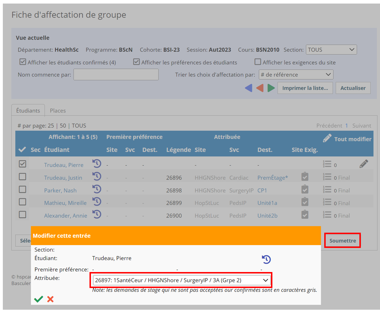This screenshot has width=380, height=310.
Task: Open history icon for Parker, Nash row
Action: click(x=97, y=189)
